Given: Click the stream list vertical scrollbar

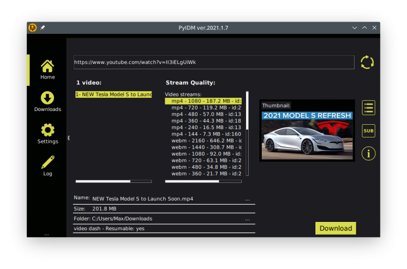Looking at the screenshot, I should point(247,134).
